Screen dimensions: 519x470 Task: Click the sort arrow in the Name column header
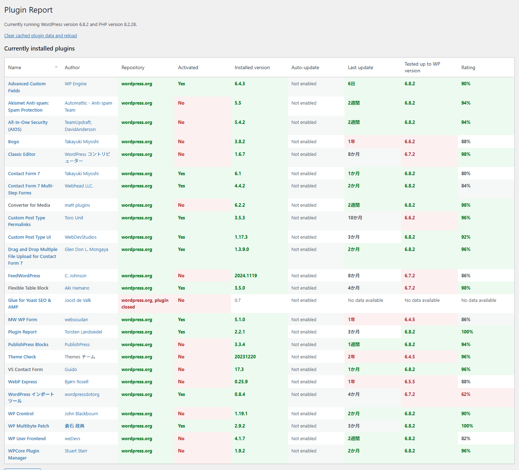coord(56,67)
